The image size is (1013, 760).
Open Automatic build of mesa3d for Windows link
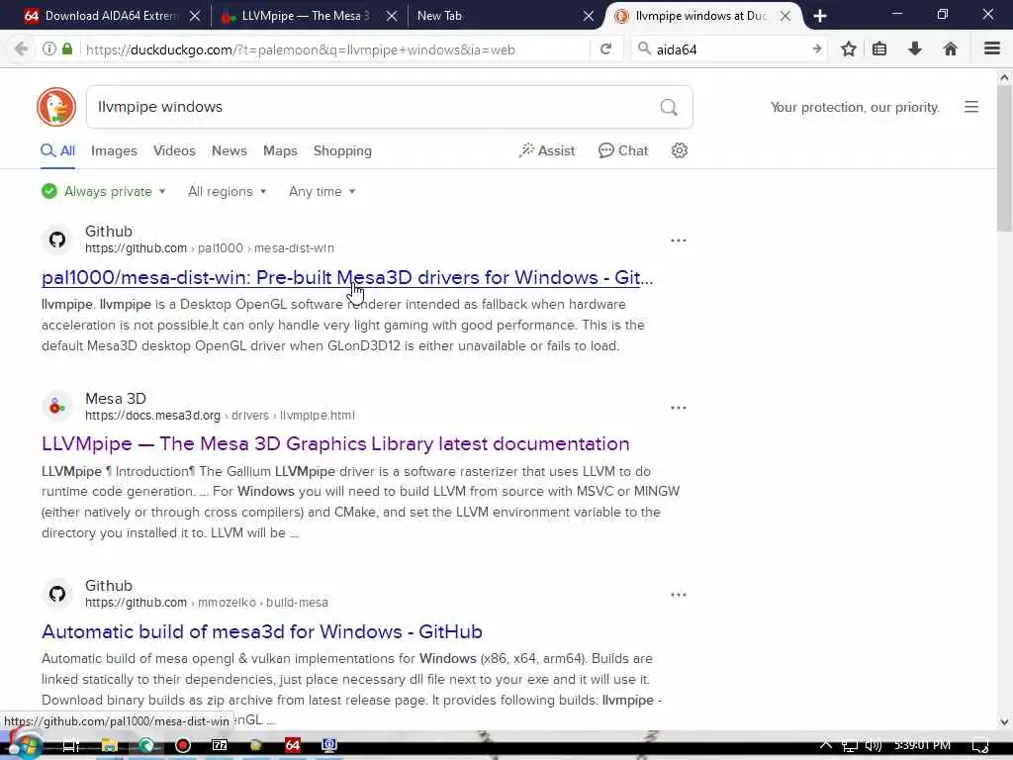tap(261, 631)
